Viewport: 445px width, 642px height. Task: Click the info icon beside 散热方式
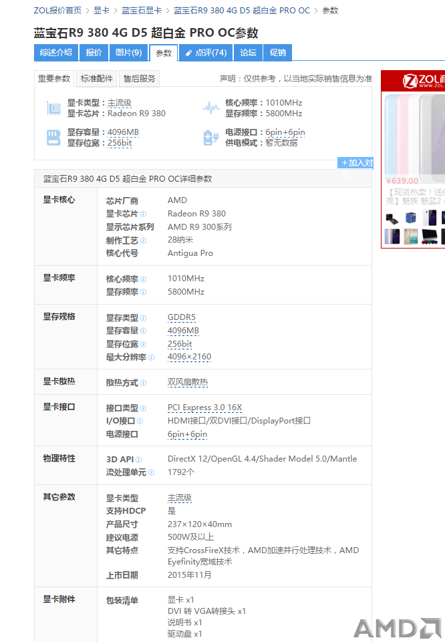[143, 383]
